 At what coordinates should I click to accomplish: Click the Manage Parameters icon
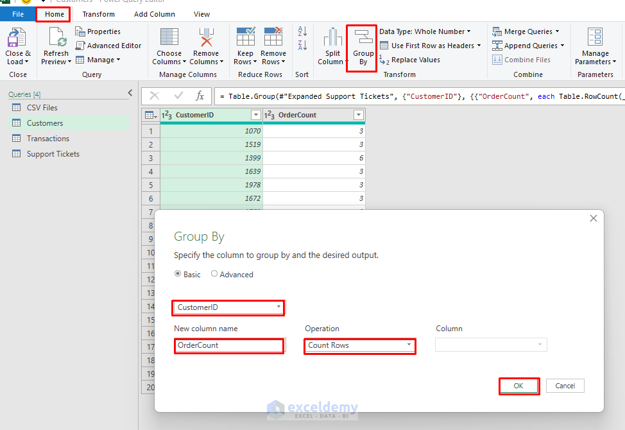coord(595,37)
